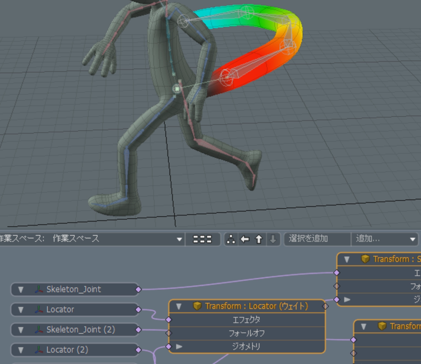
Task: Click the left arrow navigation icon
Action: point(245,239)
